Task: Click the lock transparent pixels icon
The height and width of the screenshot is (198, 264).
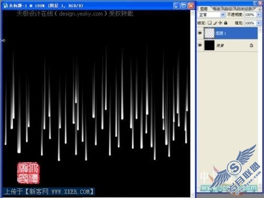Action: (210, 23)
